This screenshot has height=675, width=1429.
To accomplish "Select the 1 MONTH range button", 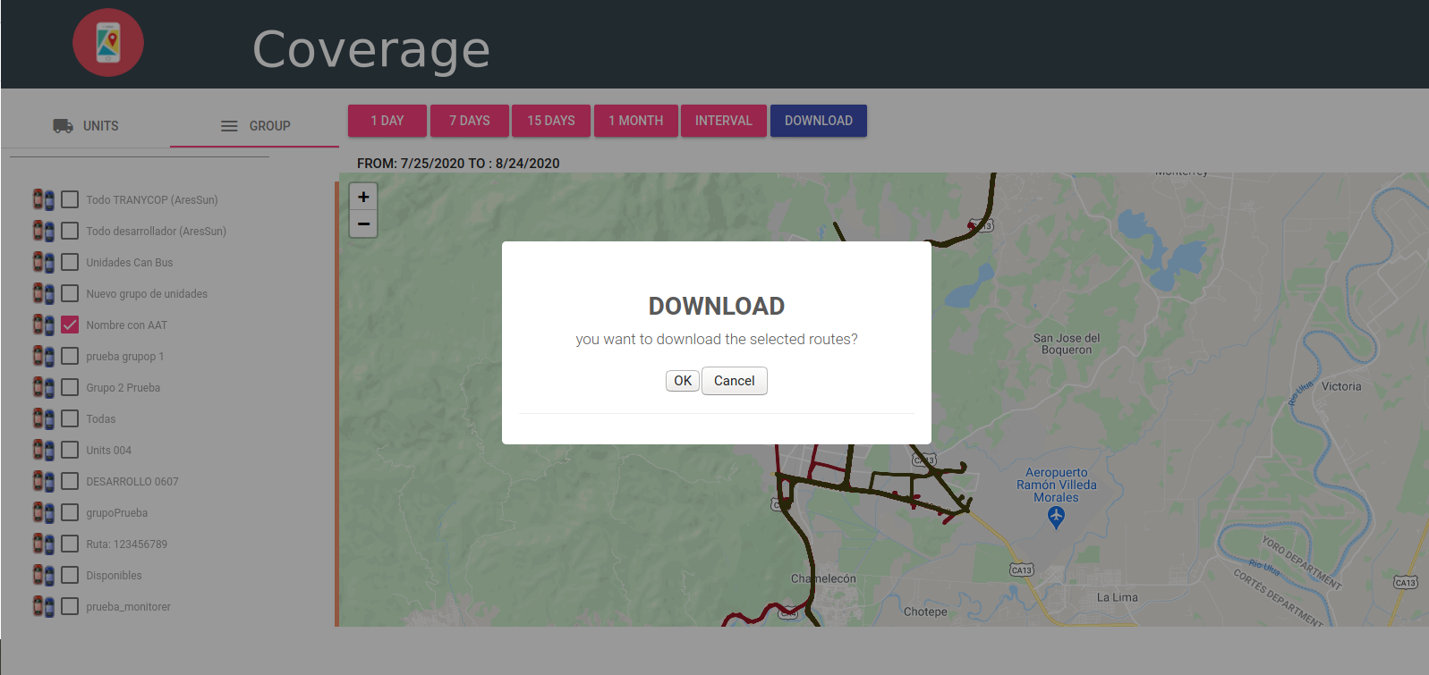I will click(636, 121).
